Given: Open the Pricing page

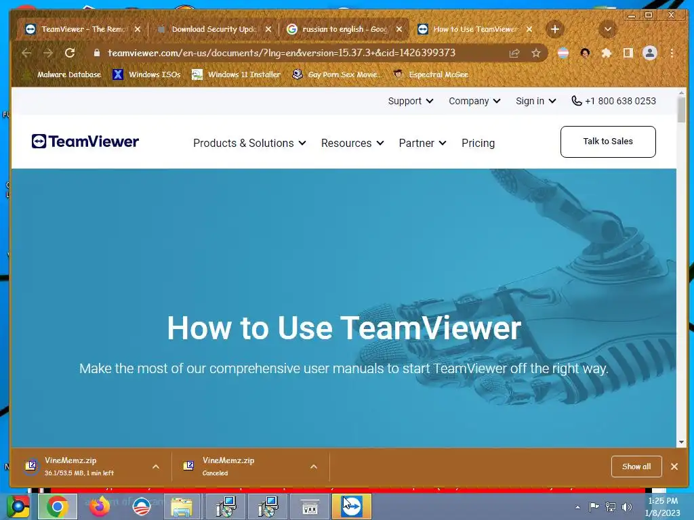Looking at the screenshot, I should coord(478,144).
